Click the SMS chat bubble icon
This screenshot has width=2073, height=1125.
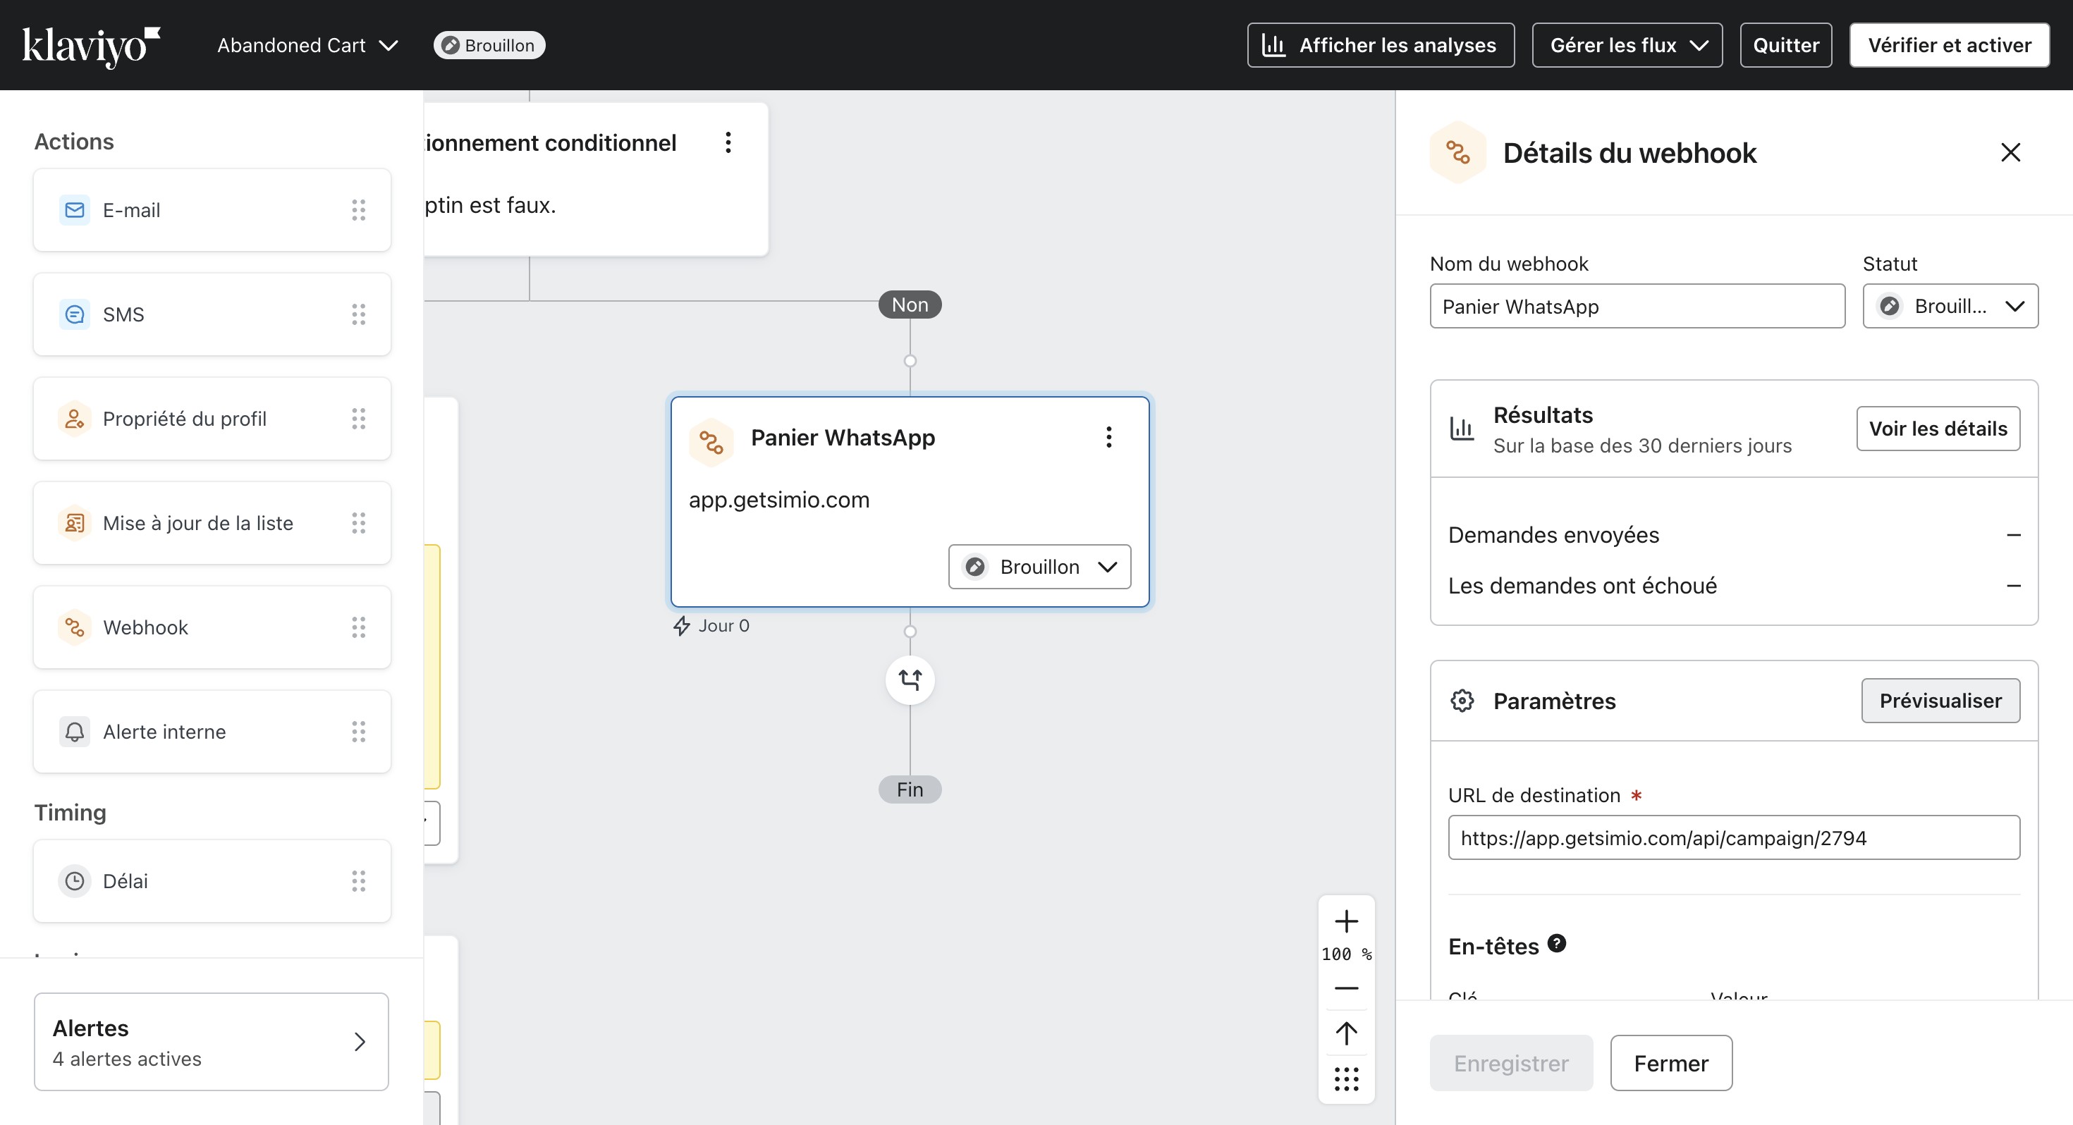pyautogui.click(x=74, y=314)
